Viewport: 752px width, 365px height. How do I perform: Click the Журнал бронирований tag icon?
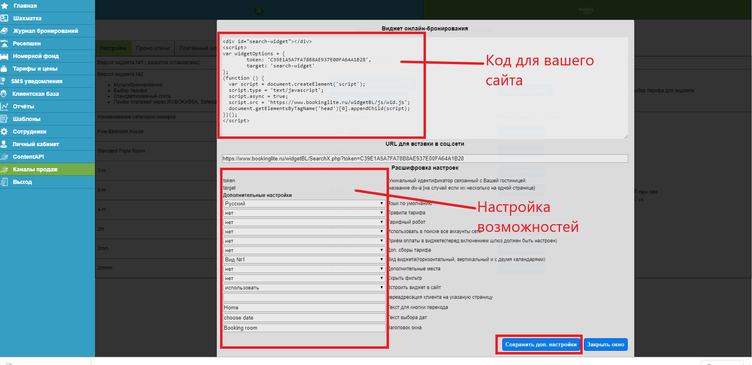[x=4, y=31]
